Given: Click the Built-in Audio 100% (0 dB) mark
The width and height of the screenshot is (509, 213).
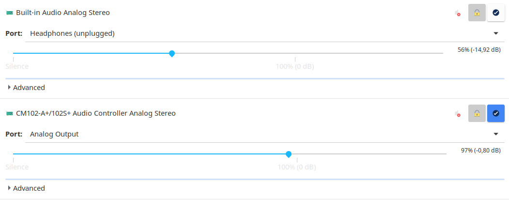Looking at the screenshot, I should click(x=295, y=67).
